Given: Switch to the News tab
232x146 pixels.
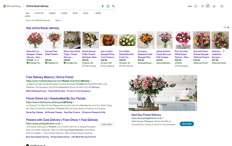Looking at the screenshot, I should pyautogui.click(x=86, y=13).
